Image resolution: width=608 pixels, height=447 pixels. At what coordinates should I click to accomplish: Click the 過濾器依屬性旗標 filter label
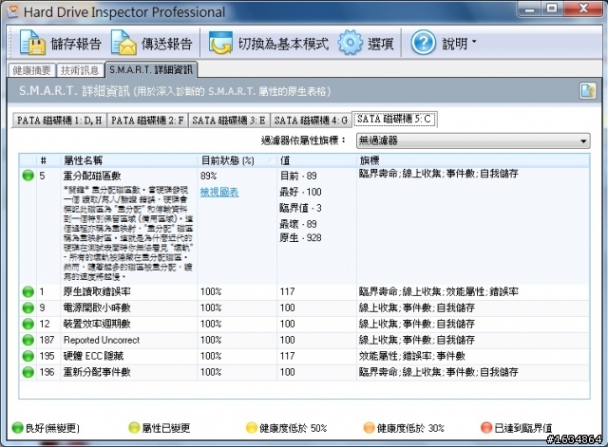click(303, 140)
